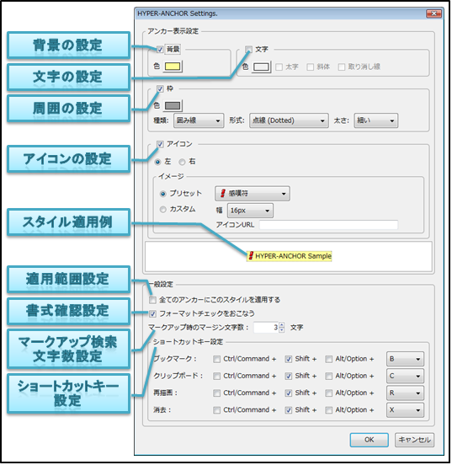
Task: Toggle the 背景 background checkbox
Action: (160, 49)
